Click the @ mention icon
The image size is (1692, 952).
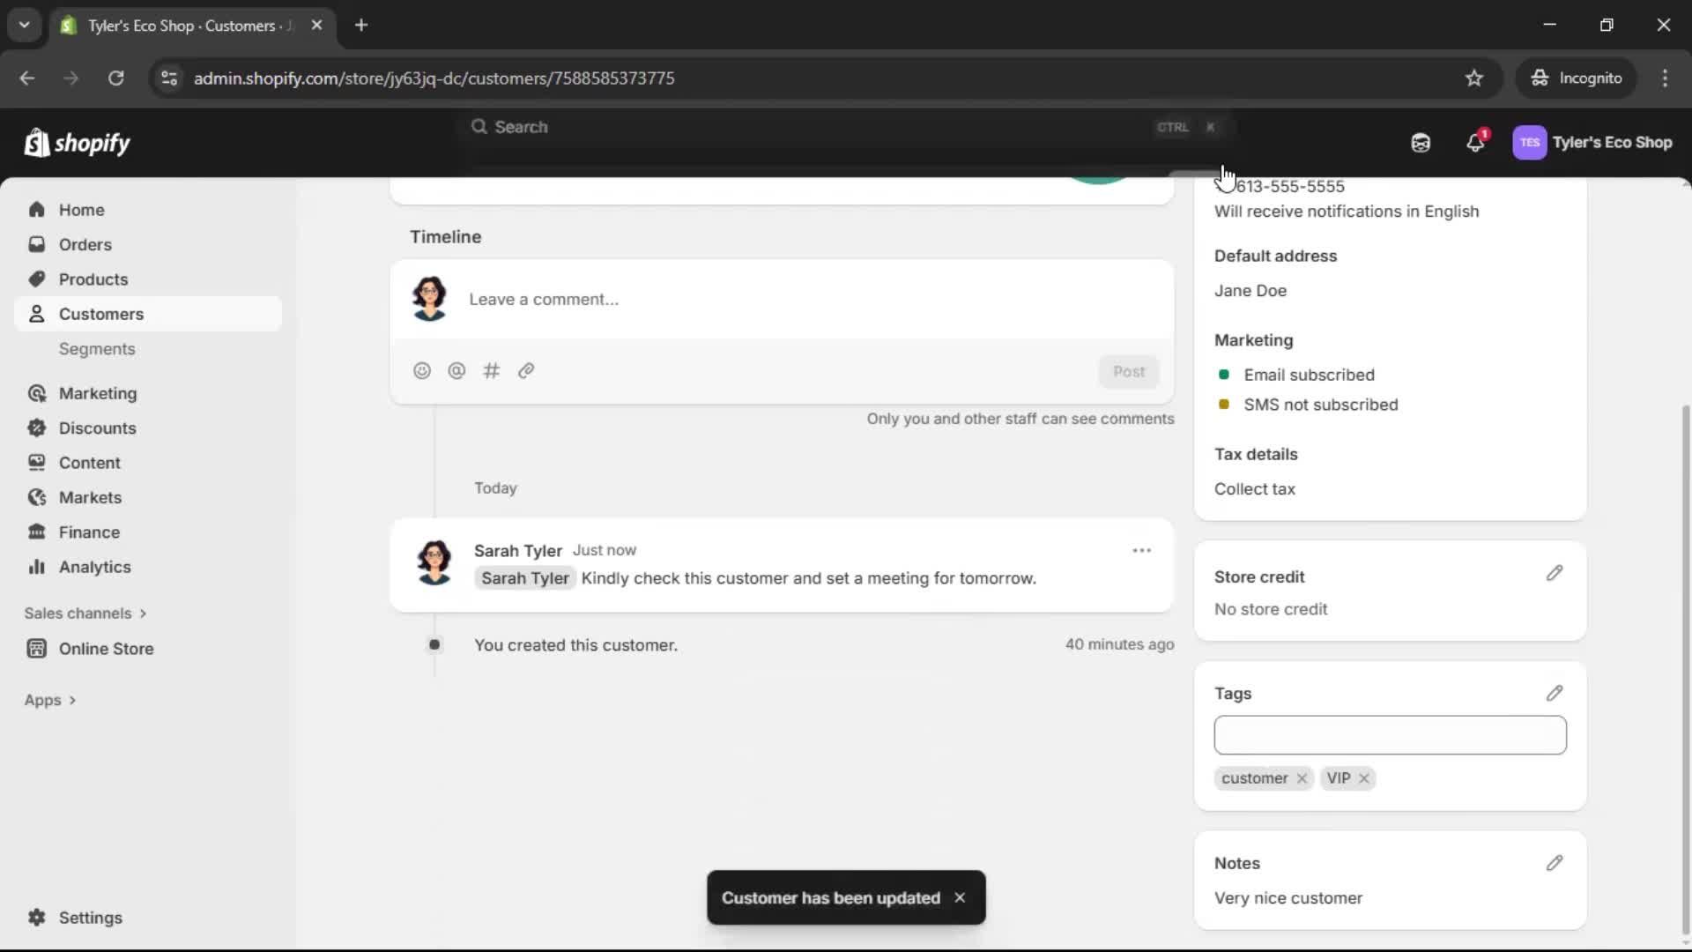tap(456, 370)
